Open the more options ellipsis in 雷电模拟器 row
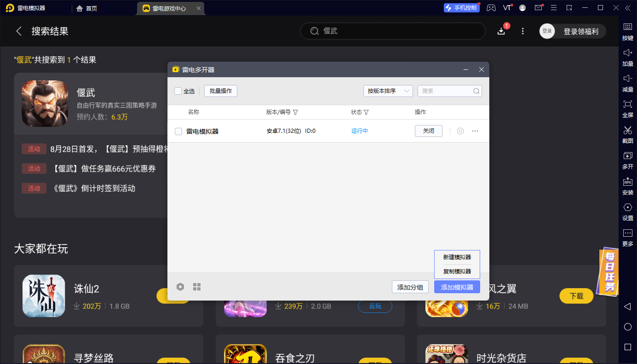Screen dimensions: 637x364 (x=475, y=131)
